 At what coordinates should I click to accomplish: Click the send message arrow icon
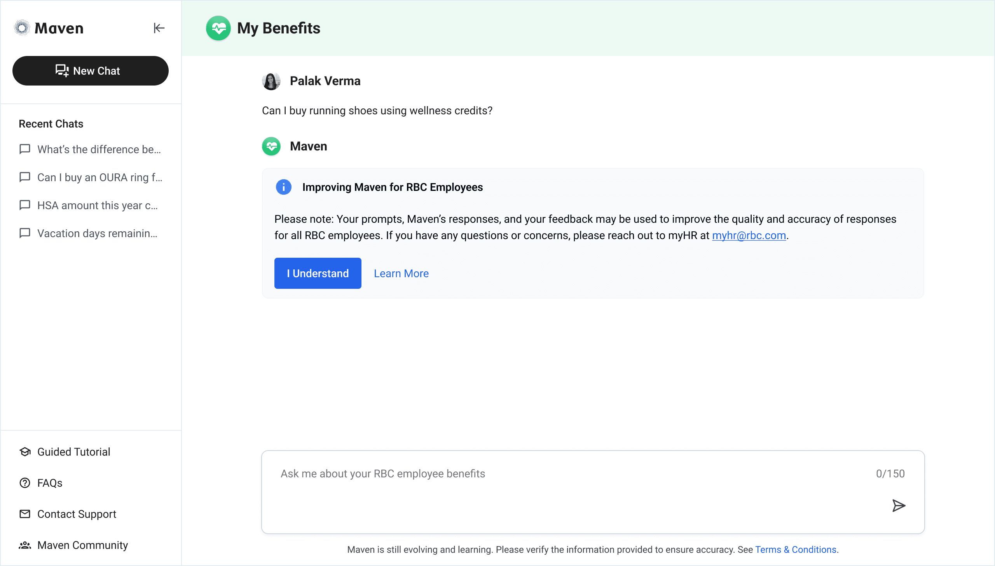point(898,505)
